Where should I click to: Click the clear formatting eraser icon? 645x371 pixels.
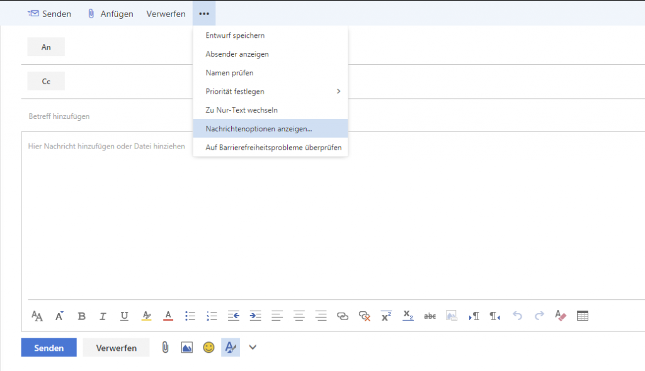pyautogui.click(x=561, y=316)
